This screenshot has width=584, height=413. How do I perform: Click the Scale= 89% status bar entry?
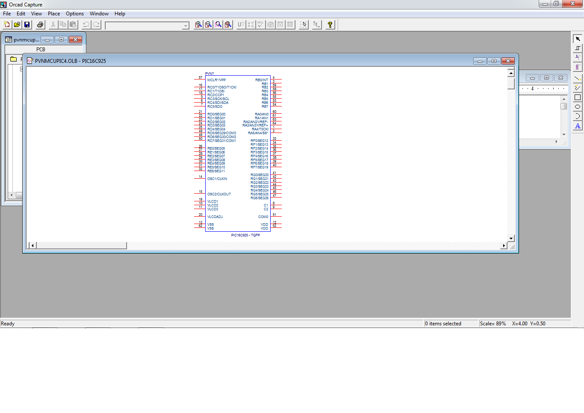click(493, 324)
